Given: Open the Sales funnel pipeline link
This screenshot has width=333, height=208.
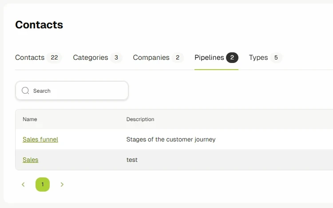Looking at the screenshot, I should [x=40, y=139].
